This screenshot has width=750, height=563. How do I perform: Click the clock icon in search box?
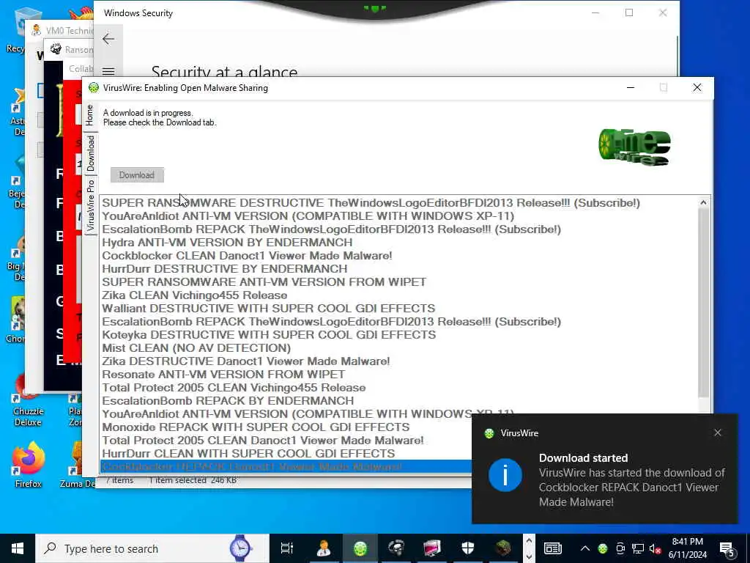coord(240,548)
